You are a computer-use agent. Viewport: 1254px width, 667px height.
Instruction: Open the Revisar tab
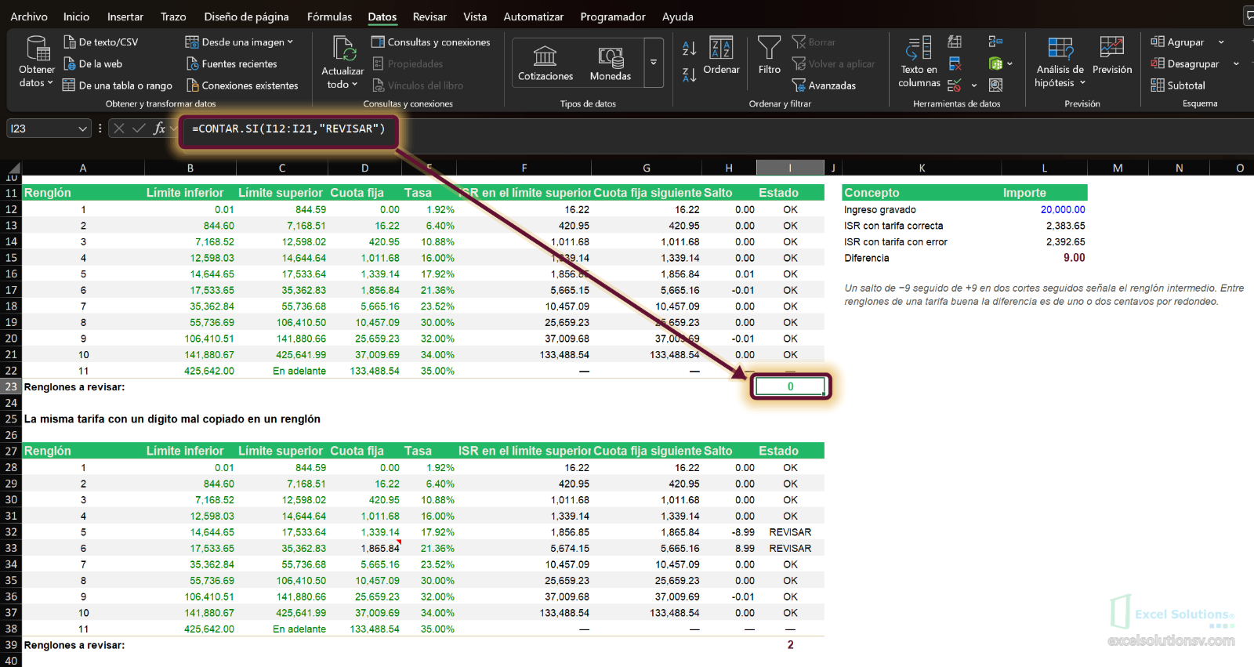tap(429, 16)
